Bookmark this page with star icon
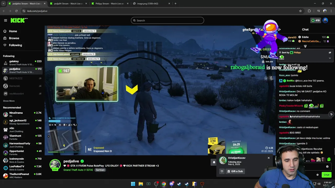 click(x=300, y=11)
